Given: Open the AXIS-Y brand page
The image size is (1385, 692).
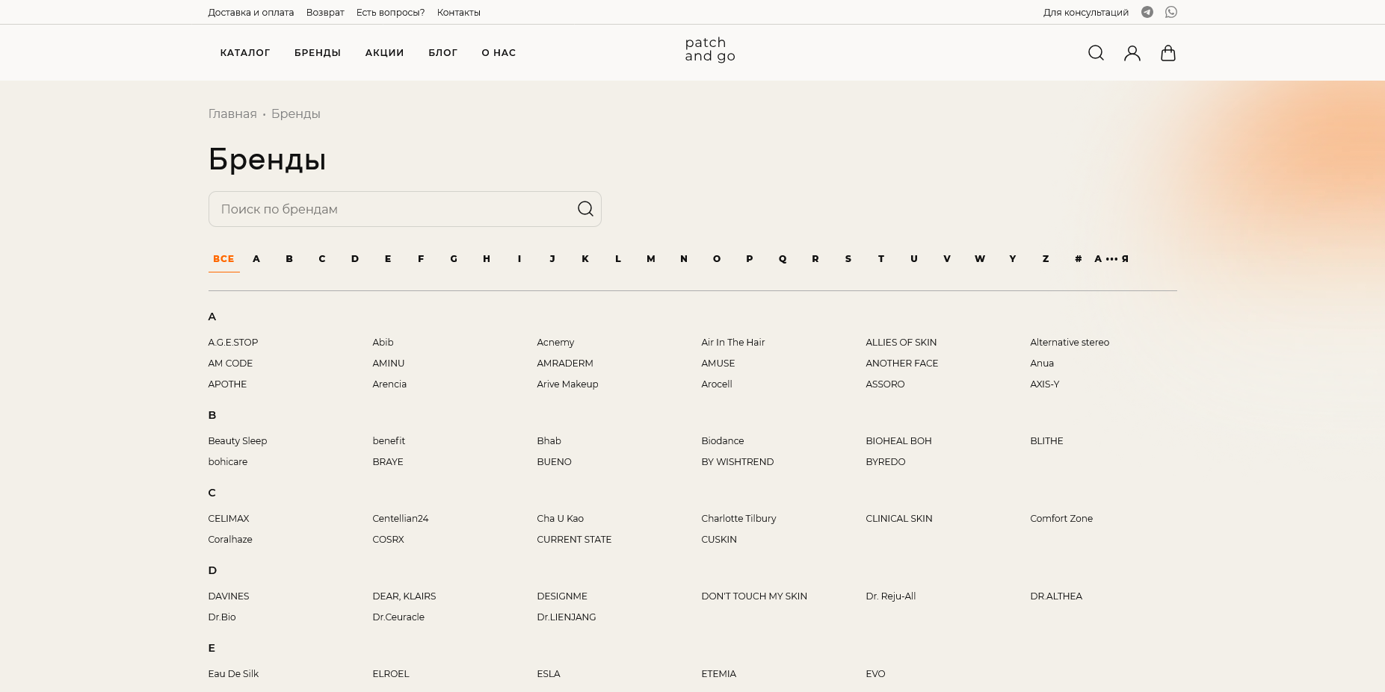Looking at the screenshot, I should 1045,384.
